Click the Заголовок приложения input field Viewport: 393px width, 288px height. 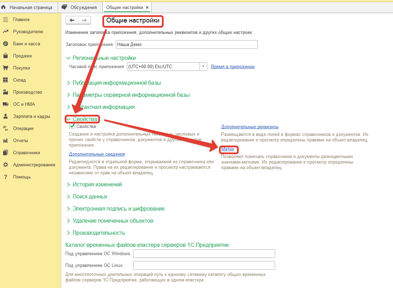tap(186, 44)
